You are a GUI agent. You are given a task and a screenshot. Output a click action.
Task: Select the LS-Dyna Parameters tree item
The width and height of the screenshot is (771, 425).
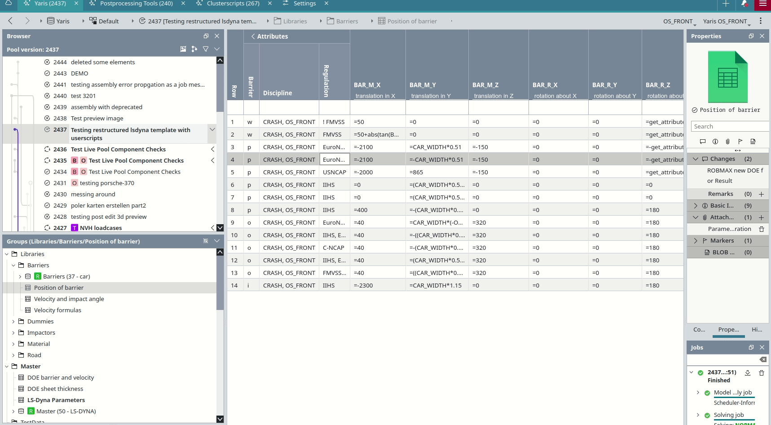[56, 400]
